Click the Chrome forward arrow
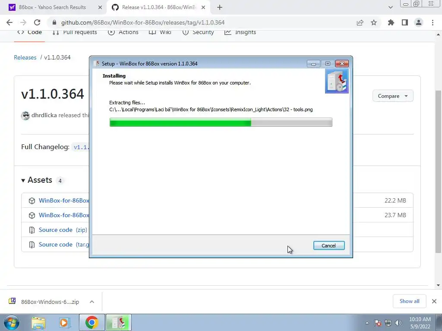Image resolution: width=442 pixels, height=331 pixels. [23, 22]
